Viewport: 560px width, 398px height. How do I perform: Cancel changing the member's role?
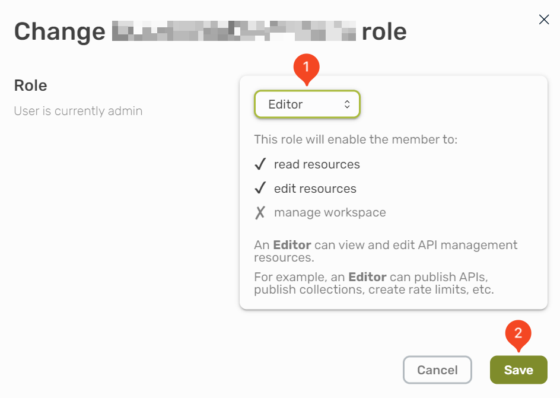pos(437,370)
